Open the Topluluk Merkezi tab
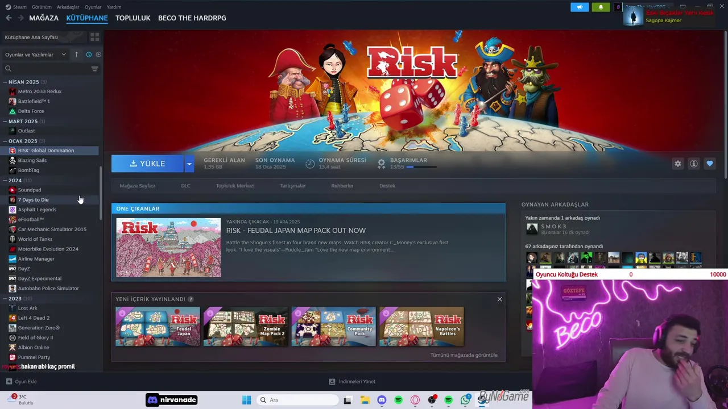 pos(235,186)
